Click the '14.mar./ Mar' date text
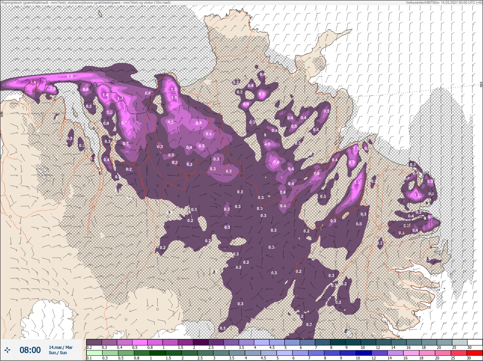 tap(60, 347)
